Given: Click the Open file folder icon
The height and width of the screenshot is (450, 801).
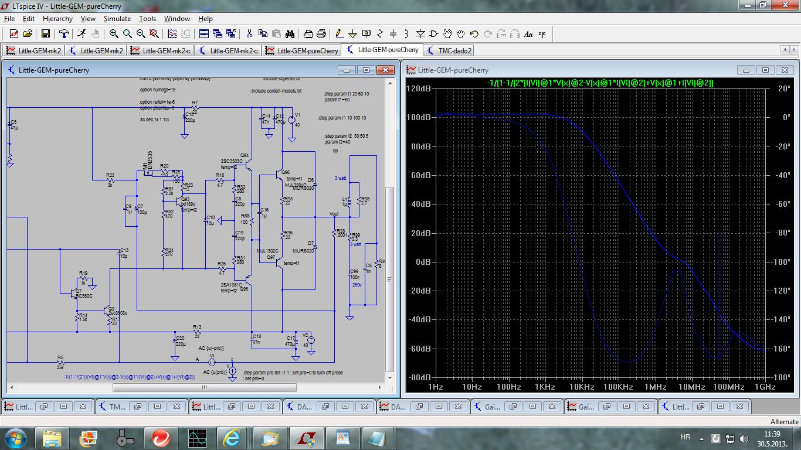Looking at the screenshot, I should (x=28, y=33).
